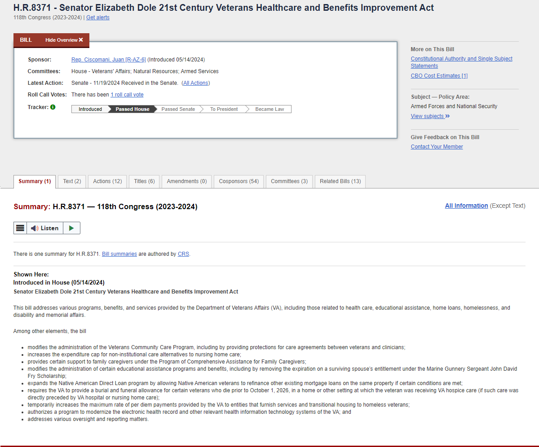539x447 pixels.
Task: Click bullet about Veterans Community Care Program
Action: [216, 347]
